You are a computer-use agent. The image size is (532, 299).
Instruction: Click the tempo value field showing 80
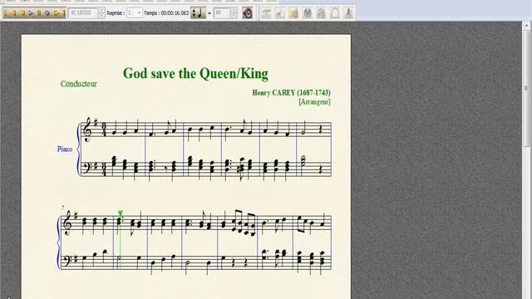222,13
